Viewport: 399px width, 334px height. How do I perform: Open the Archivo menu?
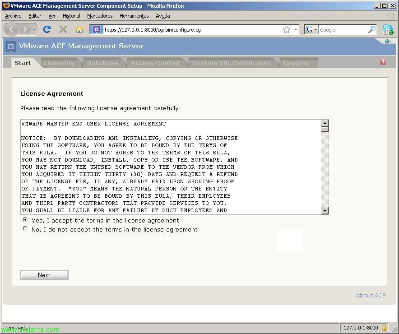[13, 16]
